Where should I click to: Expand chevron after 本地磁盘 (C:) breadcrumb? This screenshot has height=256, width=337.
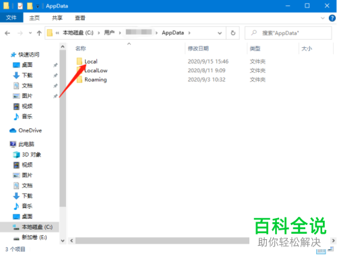click(98, 33)
